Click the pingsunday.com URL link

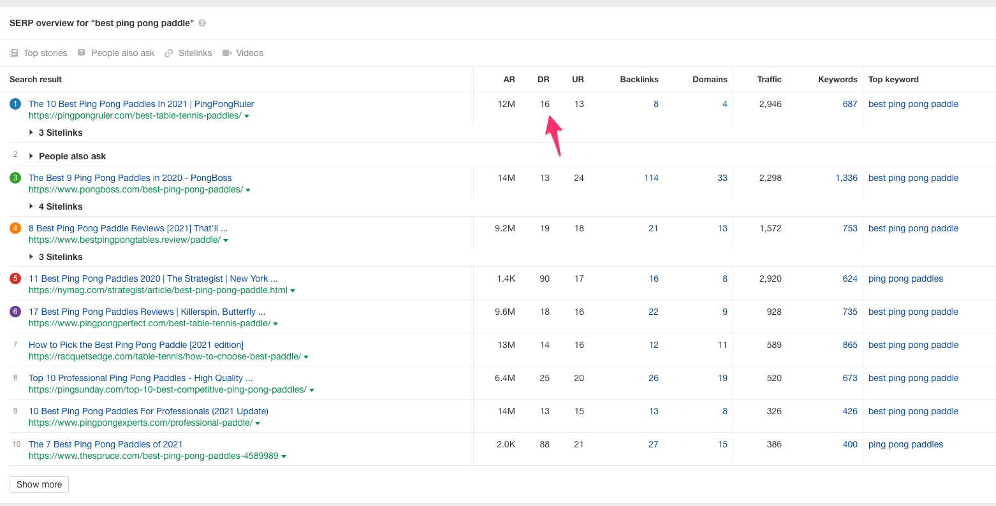168,390
